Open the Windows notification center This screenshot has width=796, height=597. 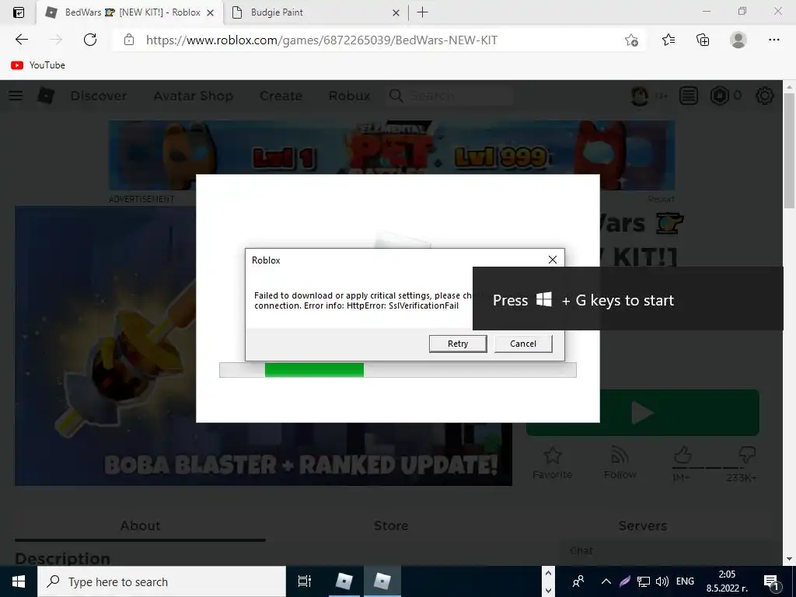point(772,581)
